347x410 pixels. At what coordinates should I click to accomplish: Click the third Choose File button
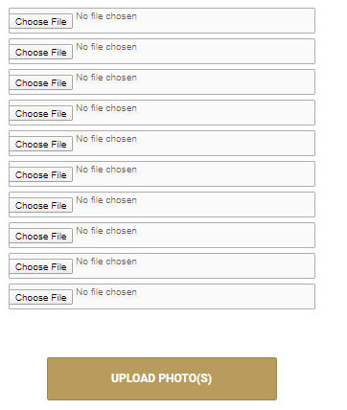coord(41,82)
